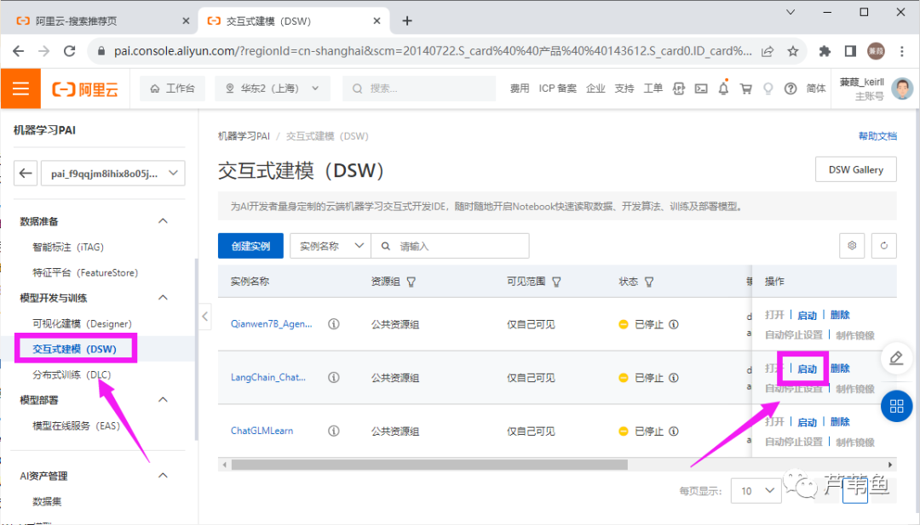
Task: Bookmark this page with star icon
Action: (793, 51)
